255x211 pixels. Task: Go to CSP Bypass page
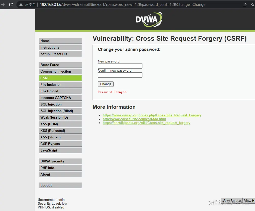pyautogui.click(x=60, y=144)
